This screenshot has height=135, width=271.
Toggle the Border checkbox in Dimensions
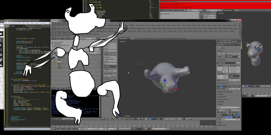pos(218,80)
